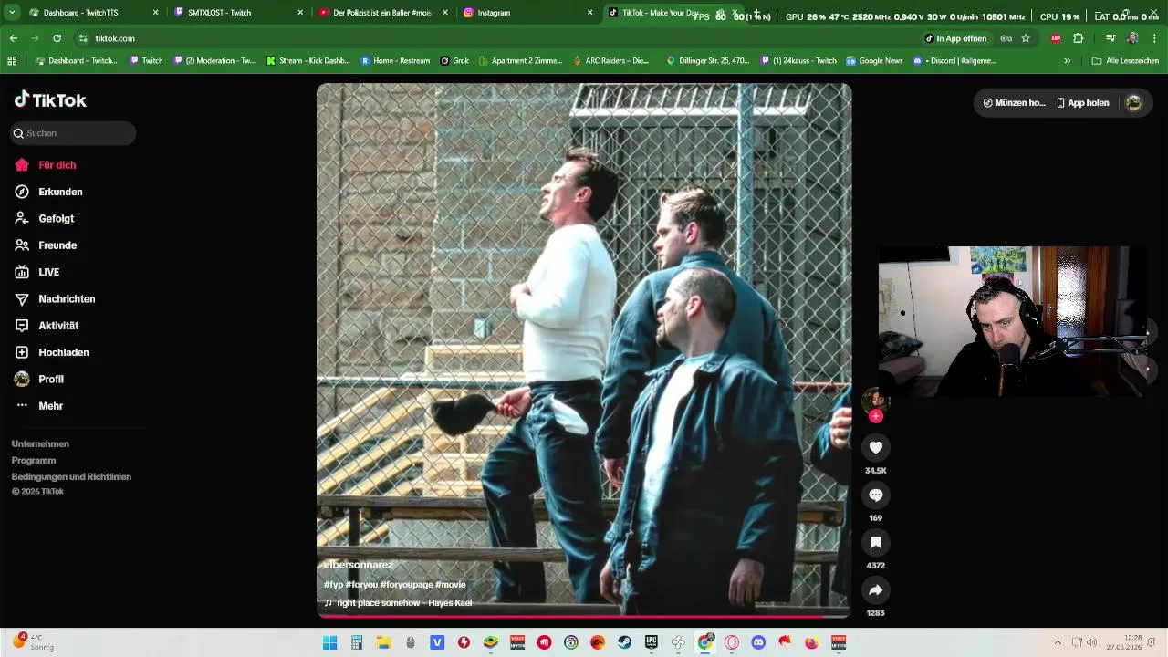Open the Für dich home feed
This screenshot has width=1168, height=657.
tap(46, 165)
